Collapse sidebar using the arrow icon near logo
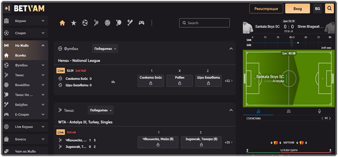The width and height of the screenshot is (338, 157). pos(7,9)
